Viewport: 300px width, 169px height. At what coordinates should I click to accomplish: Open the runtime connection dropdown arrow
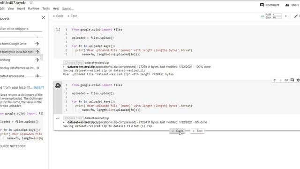tap(286, 16)
